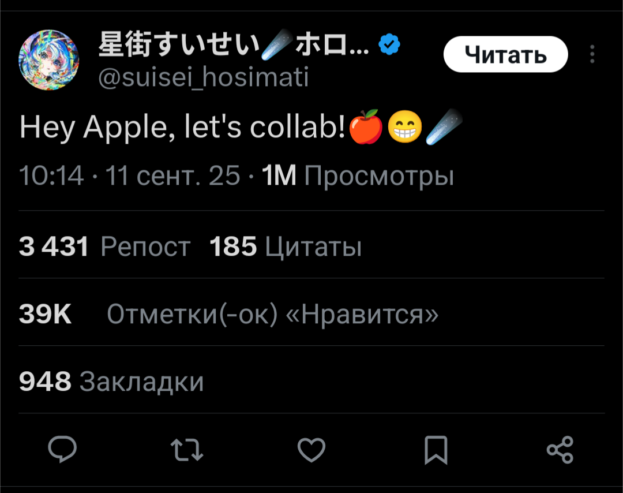Bookmark the post using bookmark icon

(x=436, y=450)
